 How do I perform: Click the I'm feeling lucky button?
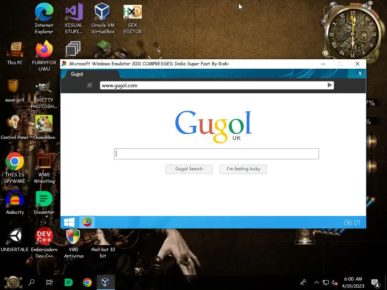[243, 169]
